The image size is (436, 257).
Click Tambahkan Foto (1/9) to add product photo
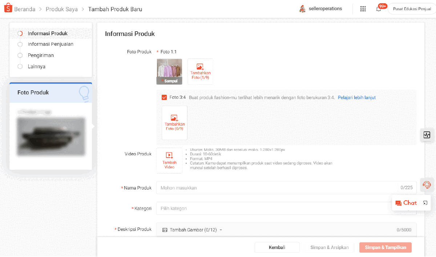tap(200, 72)
